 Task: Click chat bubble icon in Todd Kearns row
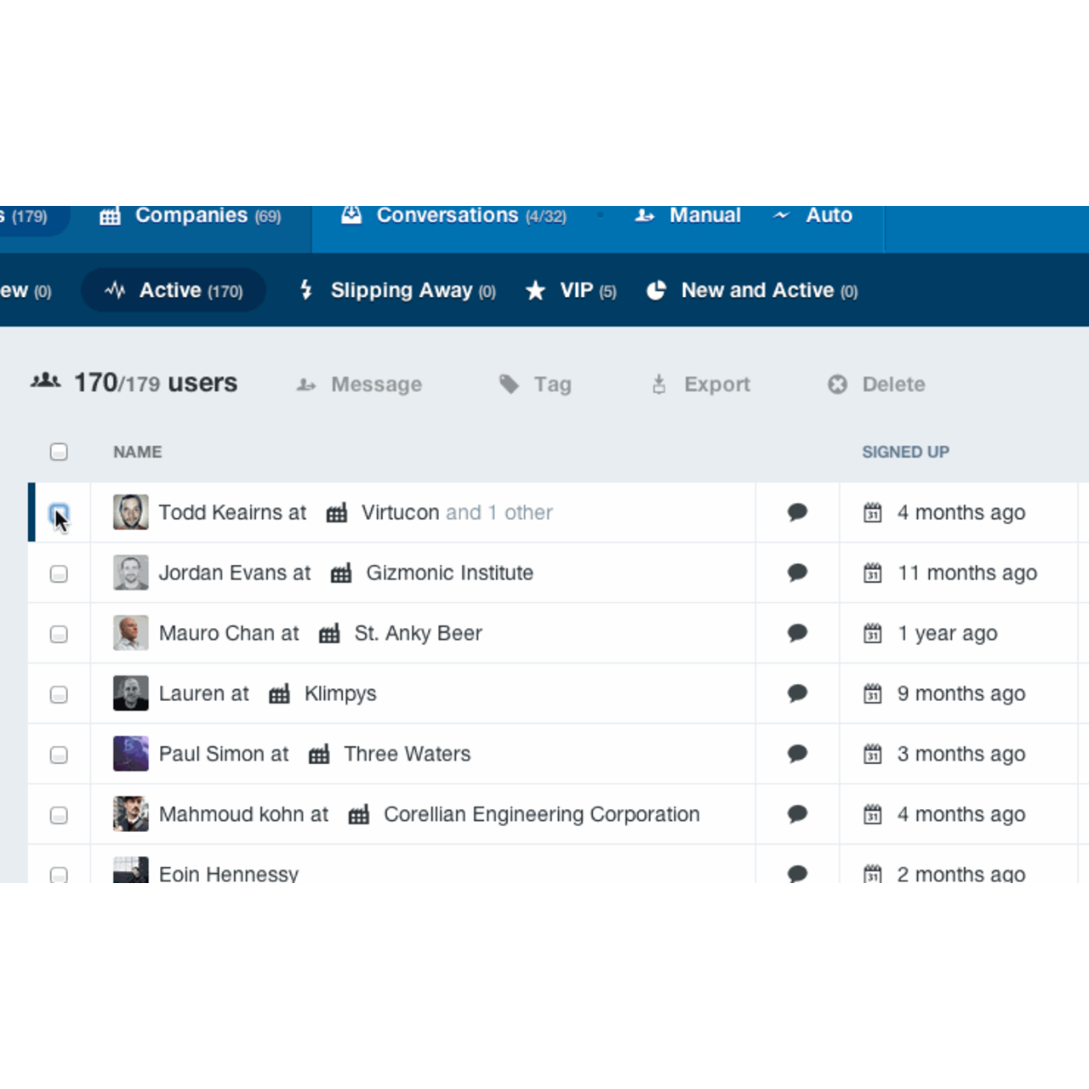797,512
